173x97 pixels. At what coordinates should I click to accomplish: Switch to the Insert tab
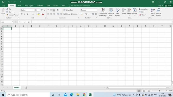[x=19, y=6]
